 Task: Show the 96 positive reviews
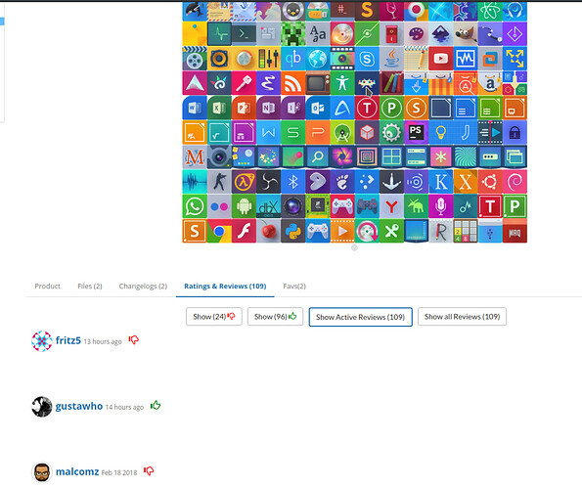click(x=275, y=317)
